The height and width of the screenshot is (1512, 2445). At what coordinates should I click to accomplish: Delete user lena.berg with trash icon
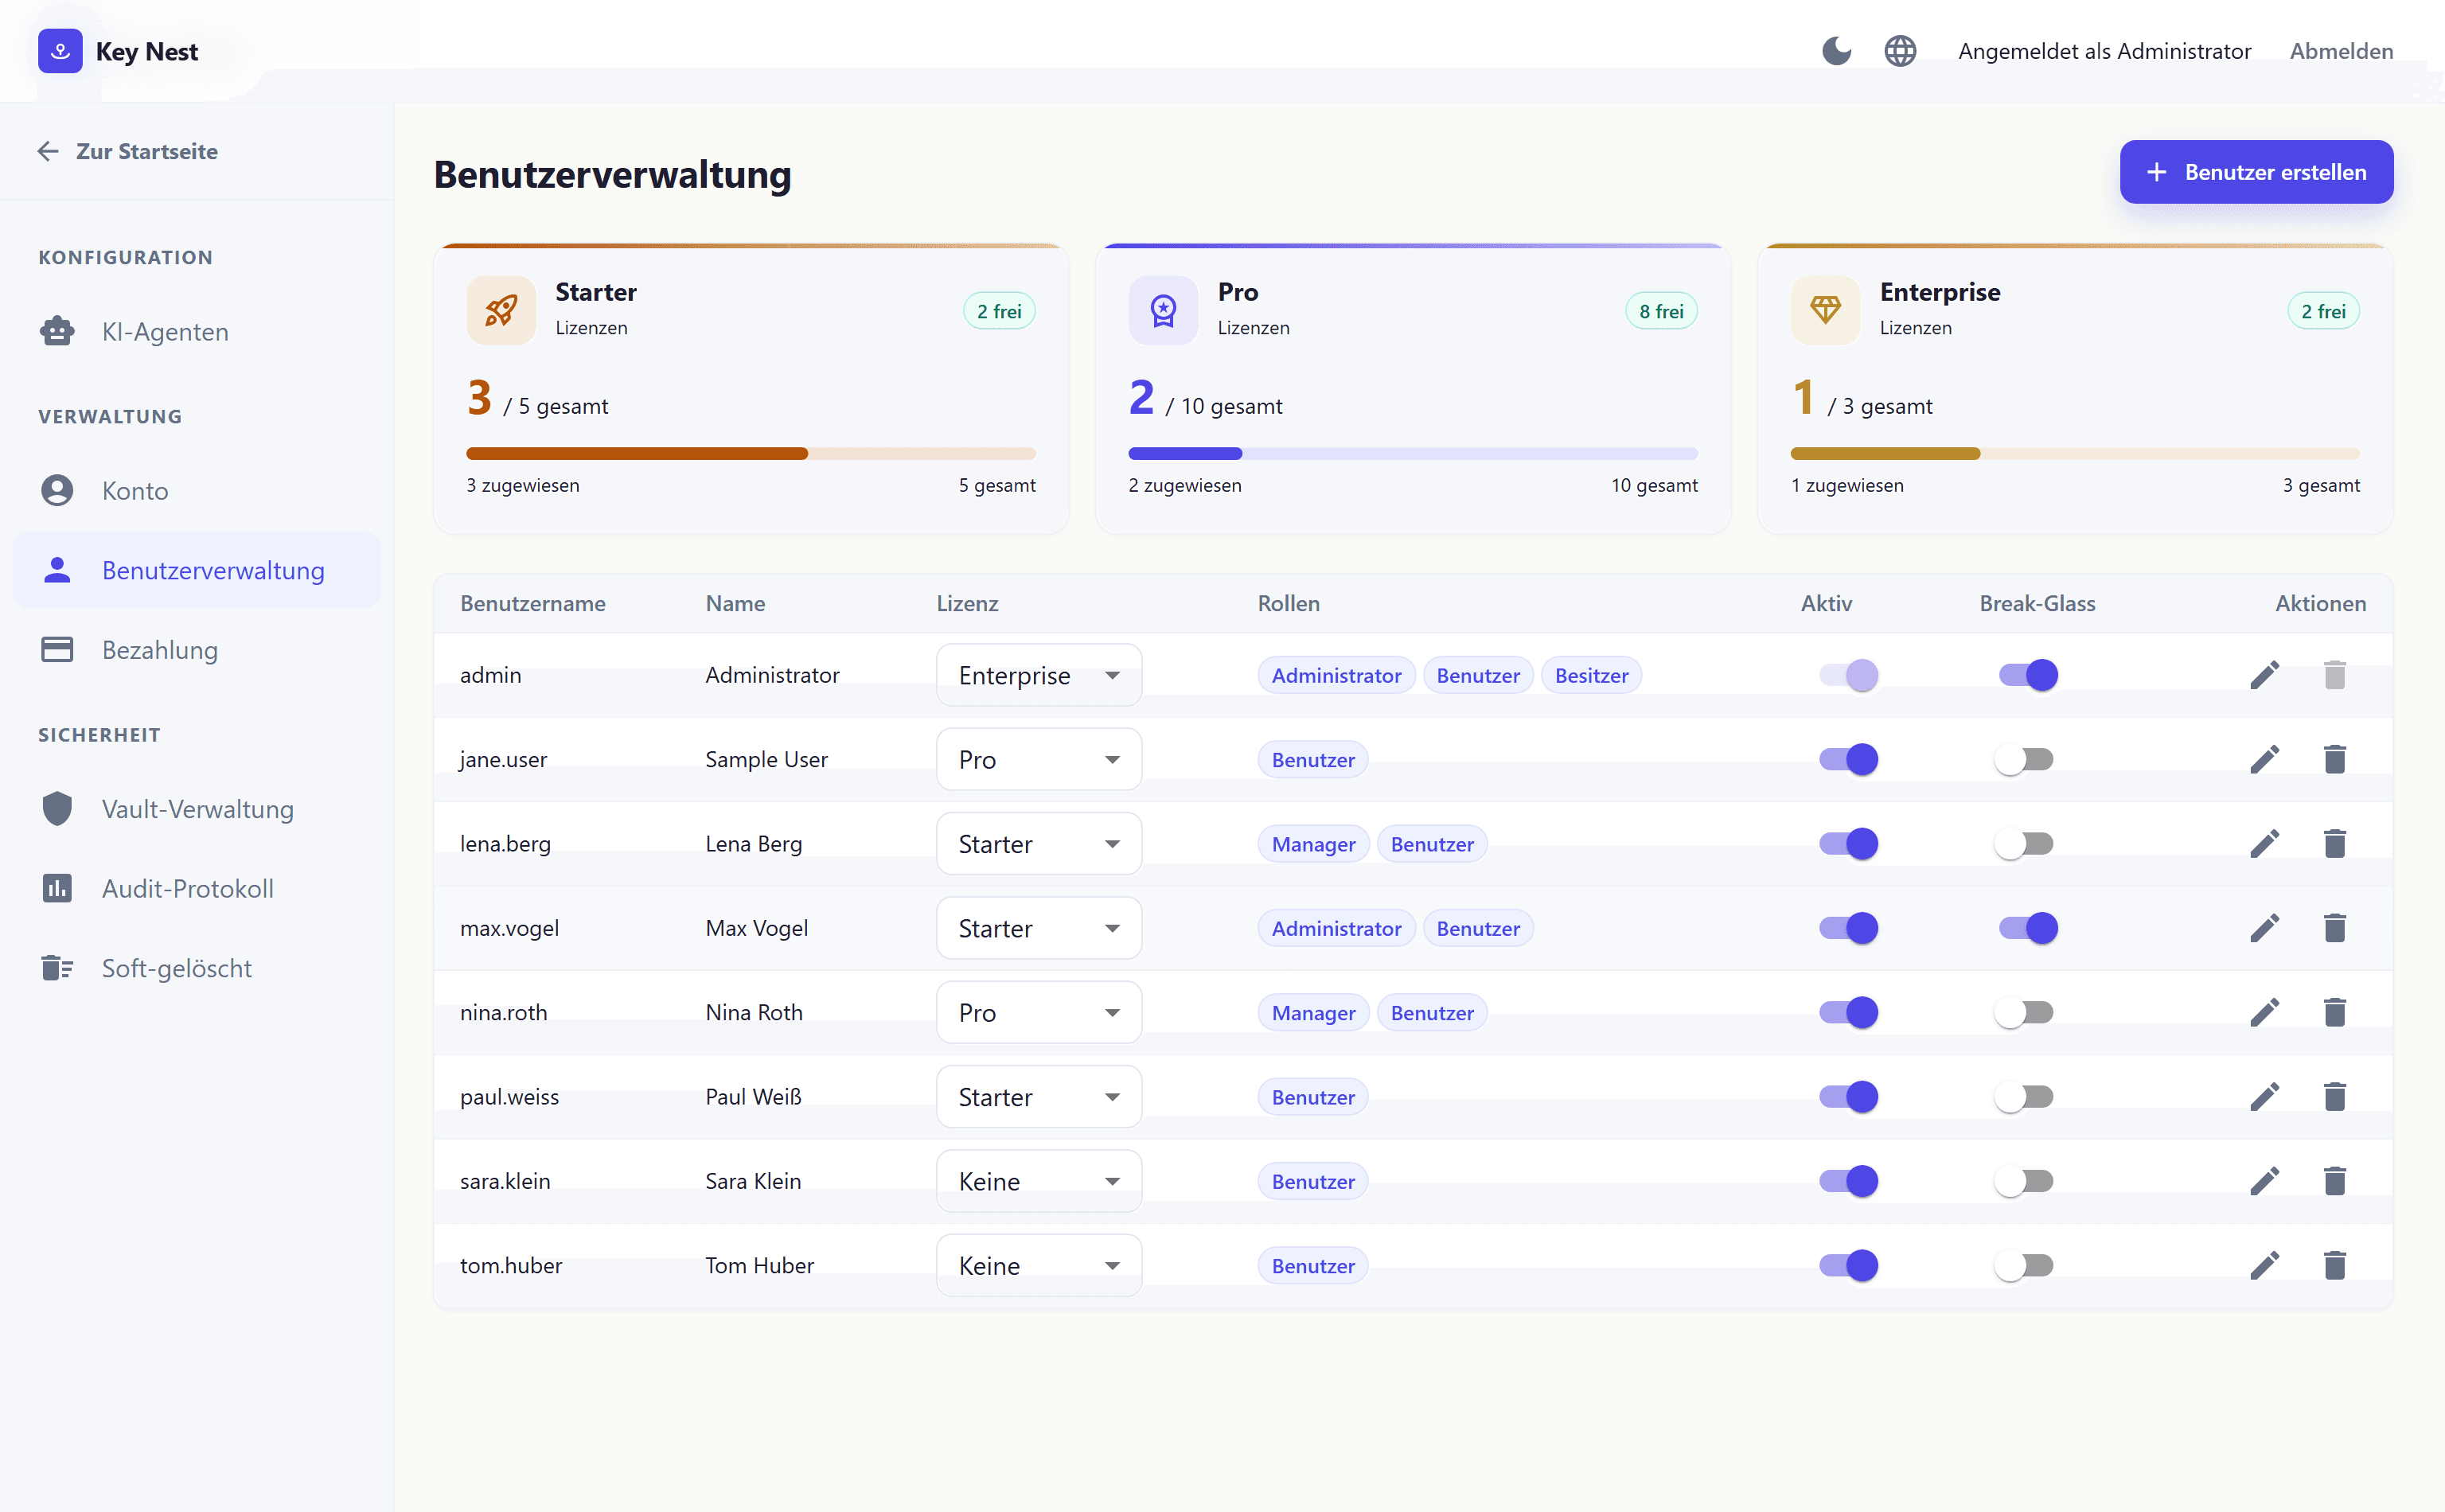coord(2334,844)
